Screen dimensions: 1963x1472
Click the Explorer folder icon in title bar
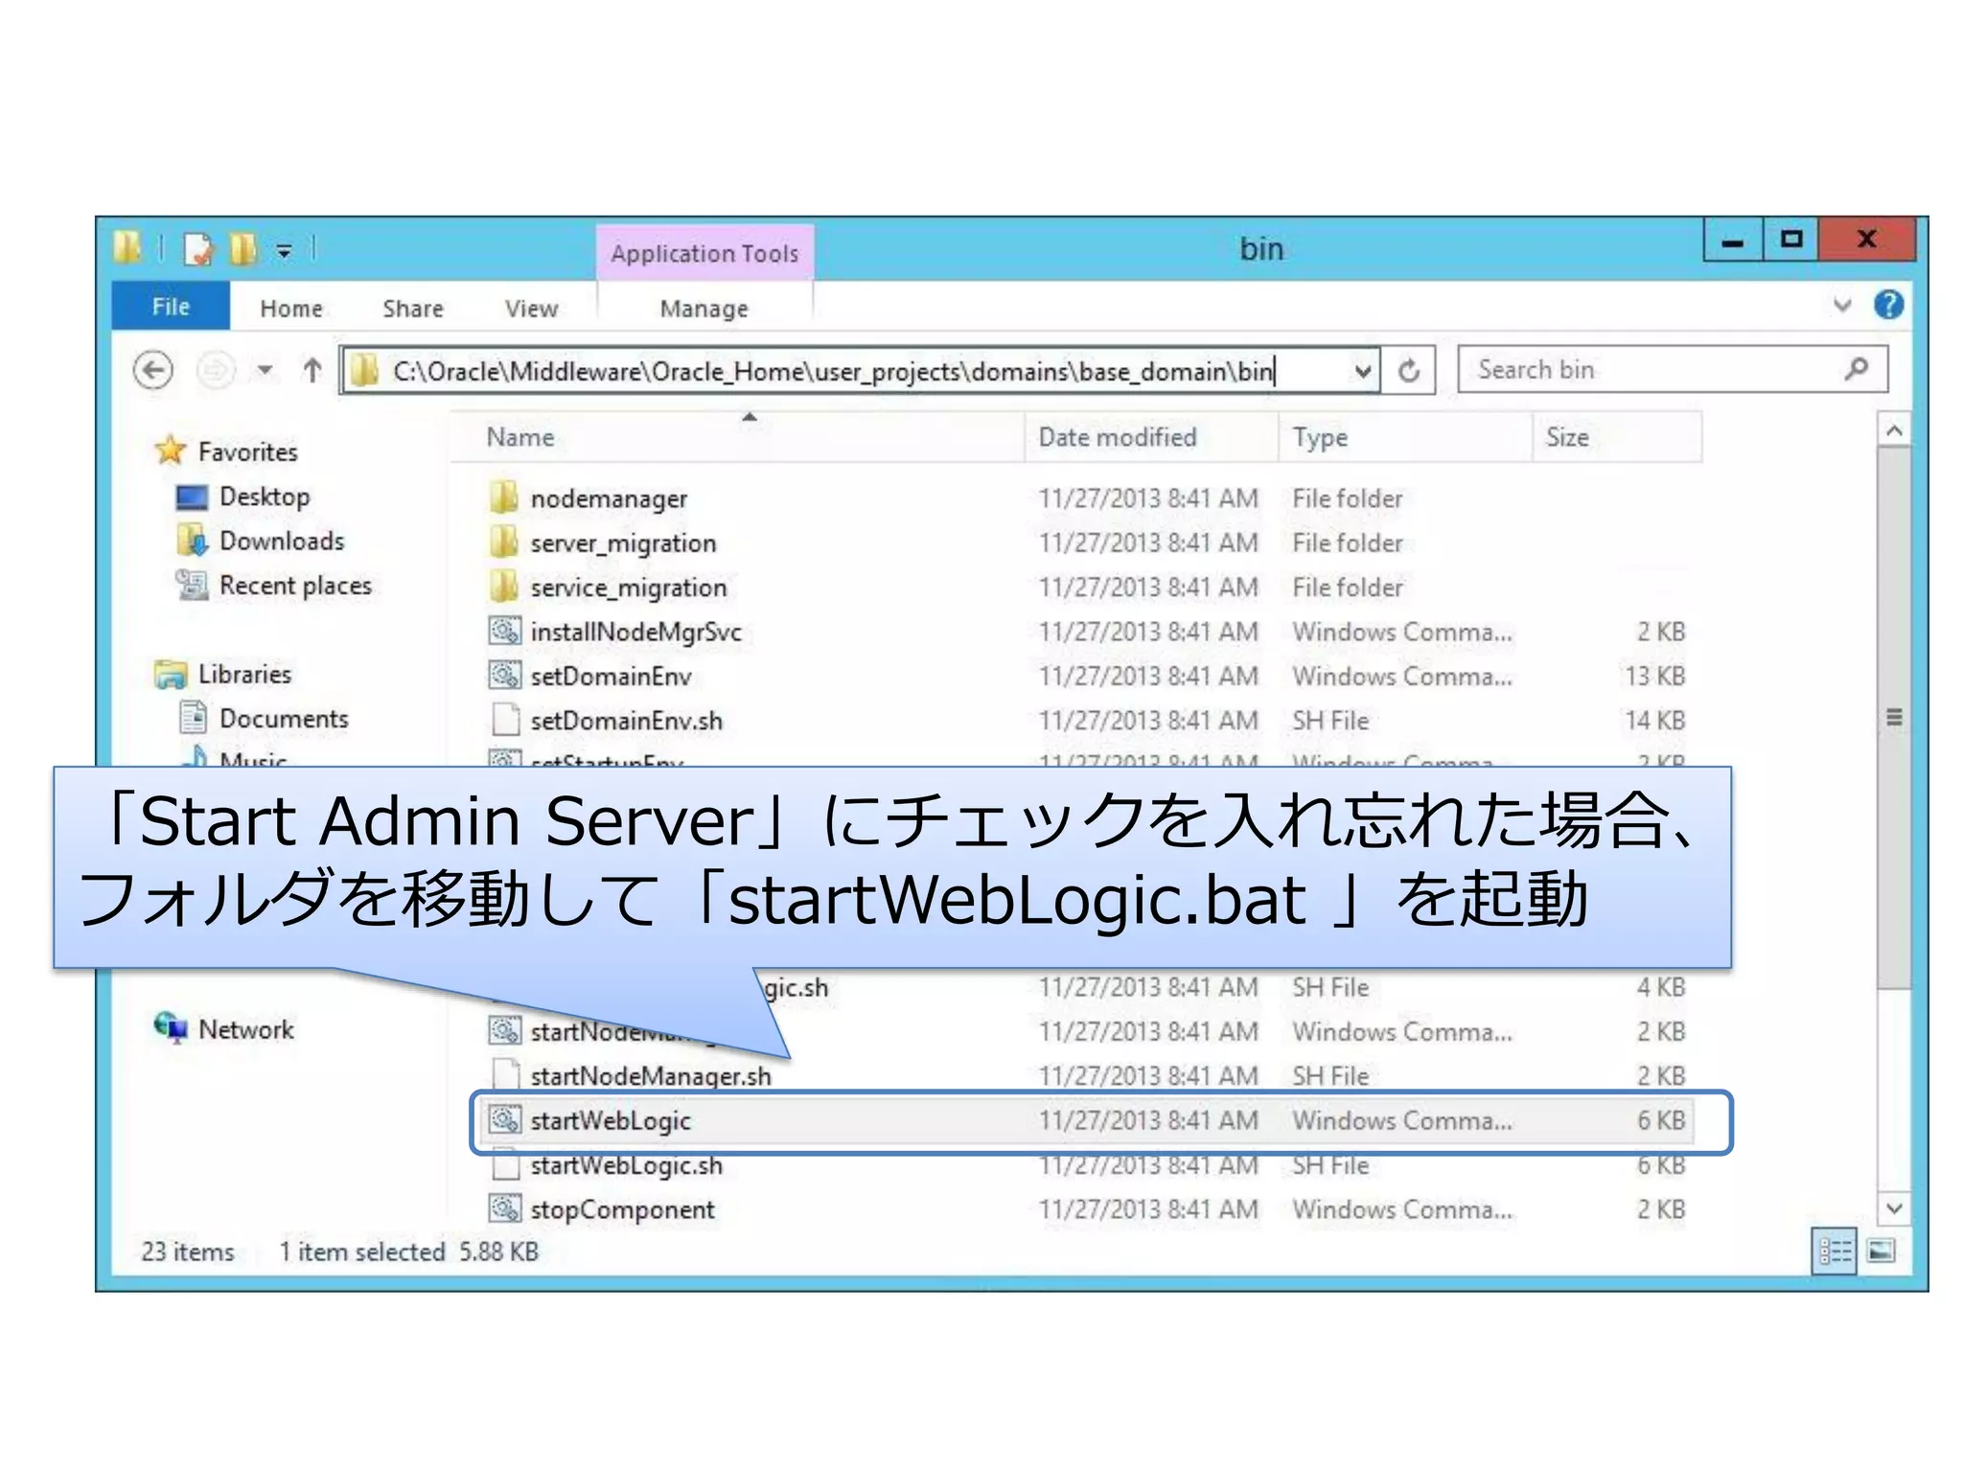[127, 247]
